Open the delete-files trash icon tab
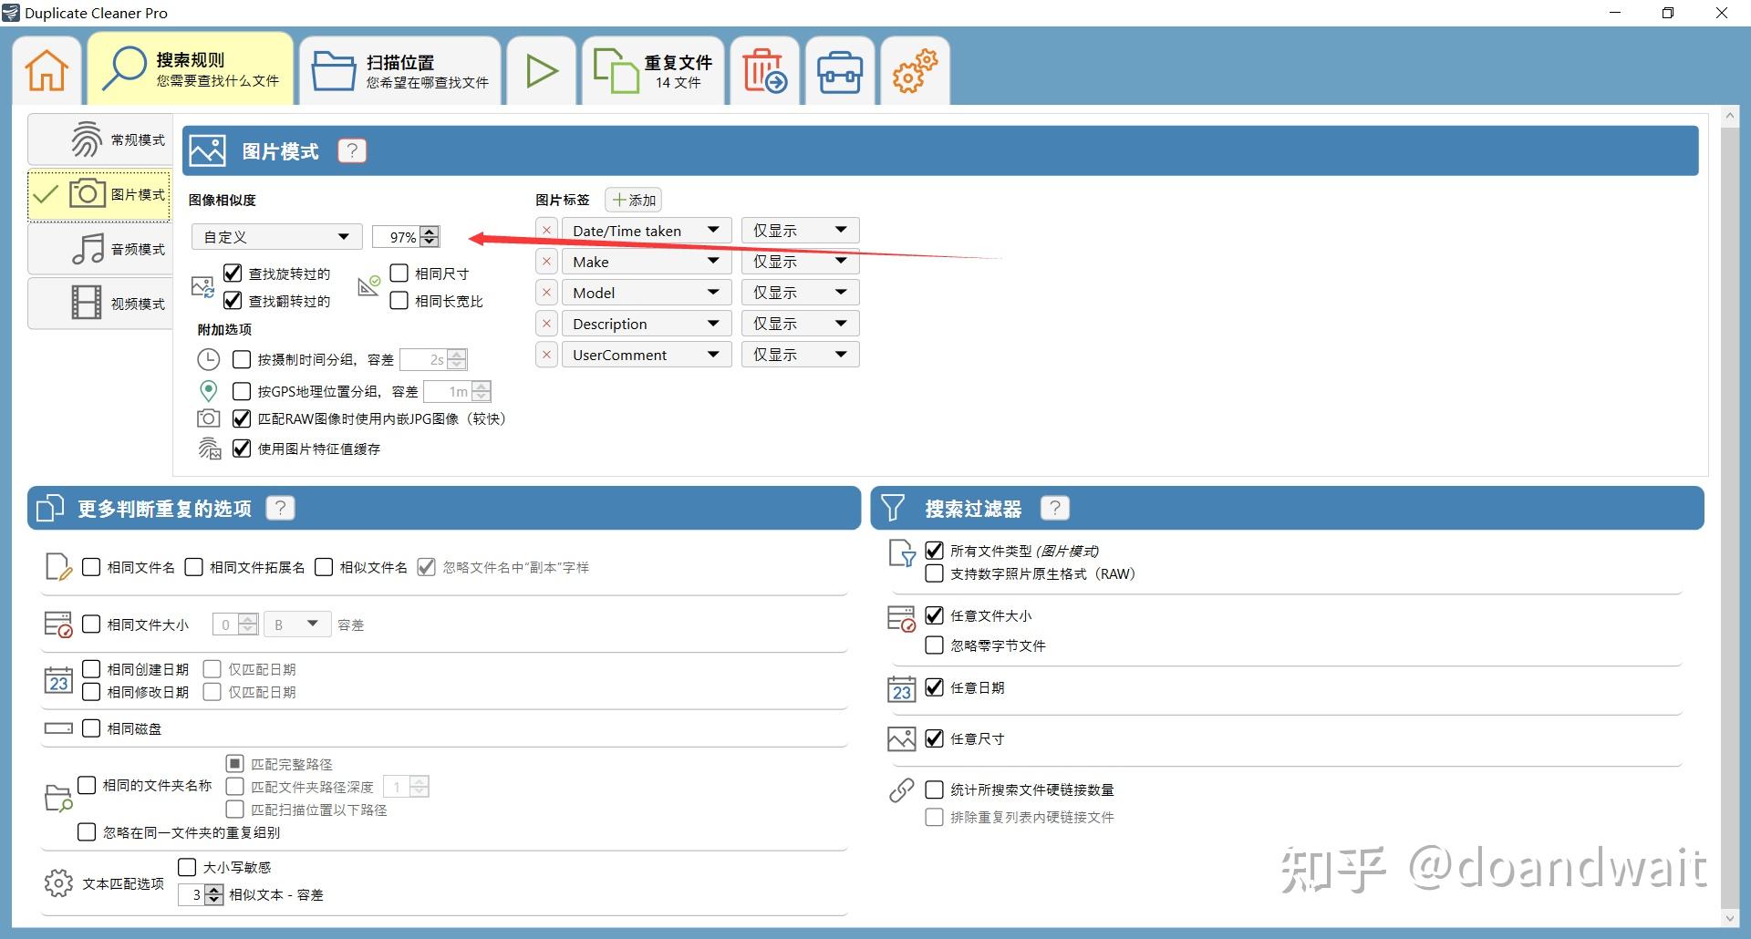Screen dimensions: 1751x939 764,70
